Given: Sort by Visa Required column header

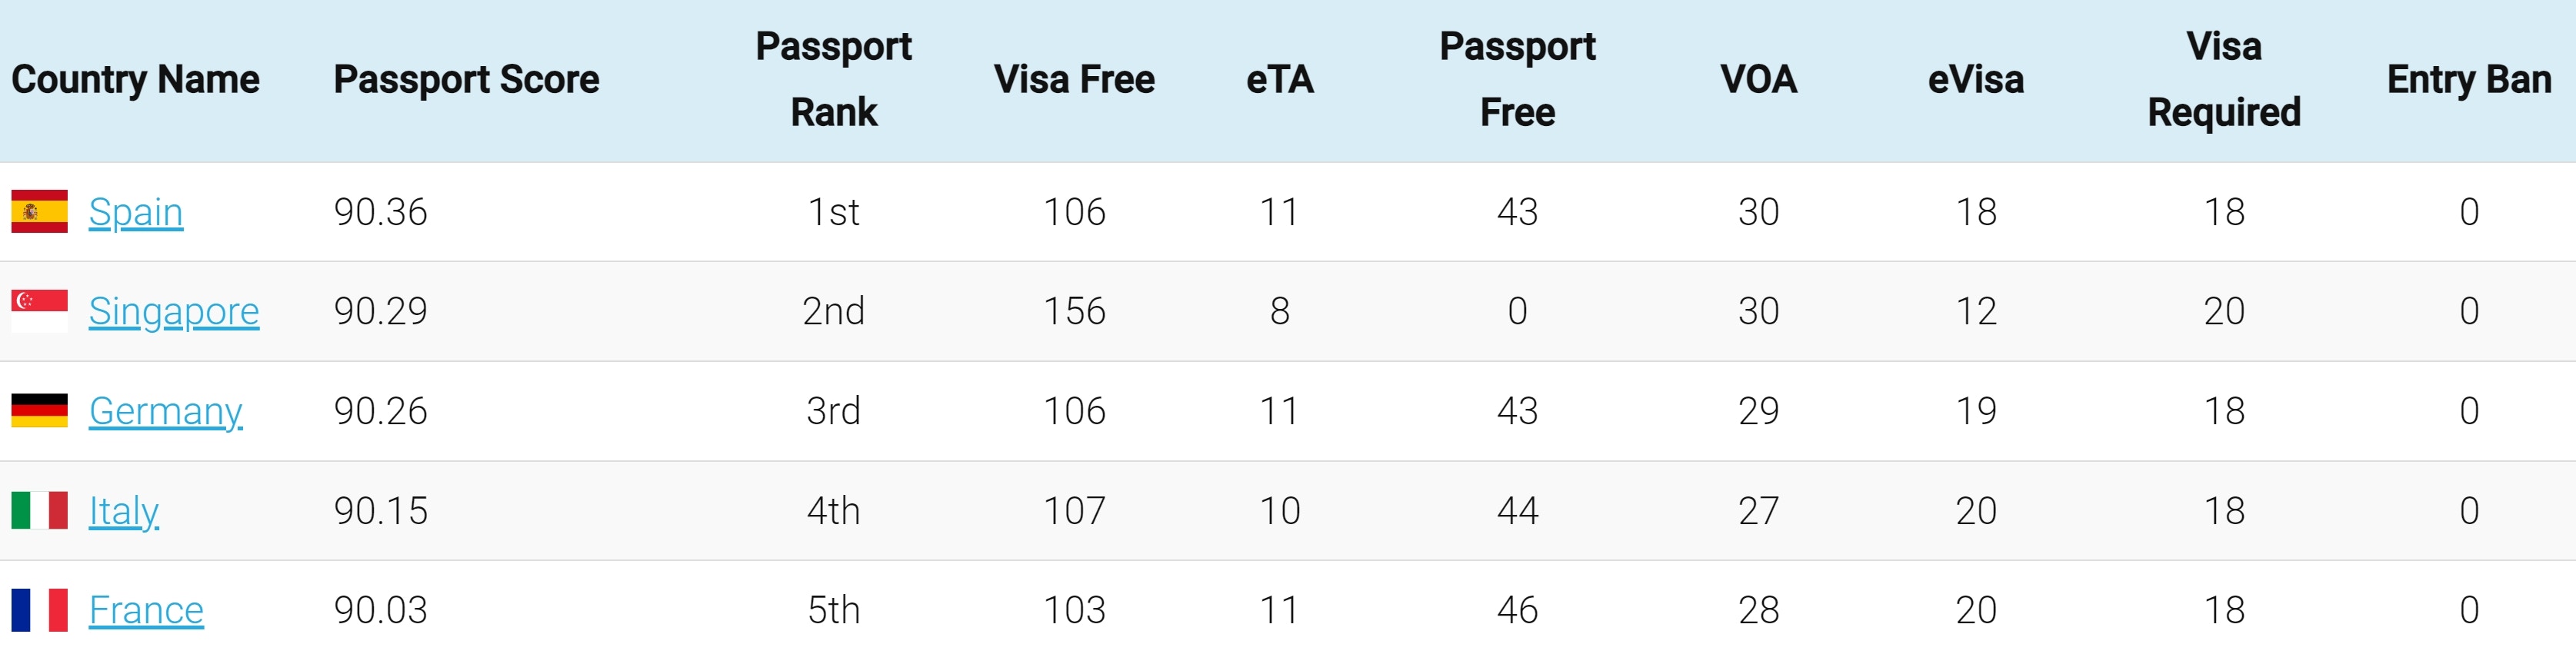Looking at the screenshot, I should point(2224,79).
